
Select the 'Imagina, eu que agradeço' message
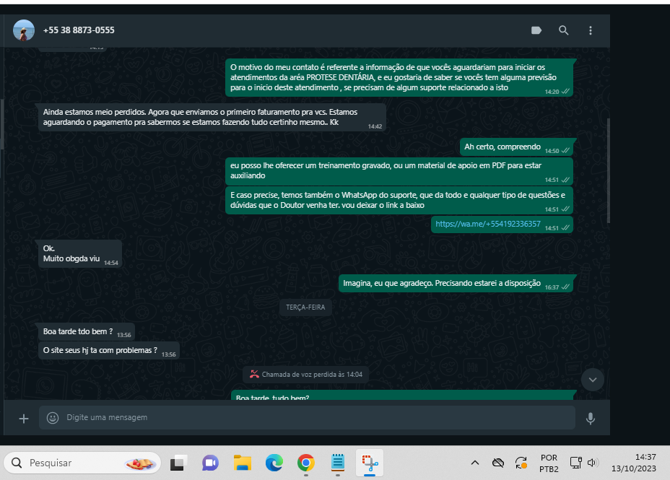[x=456, y=284]
